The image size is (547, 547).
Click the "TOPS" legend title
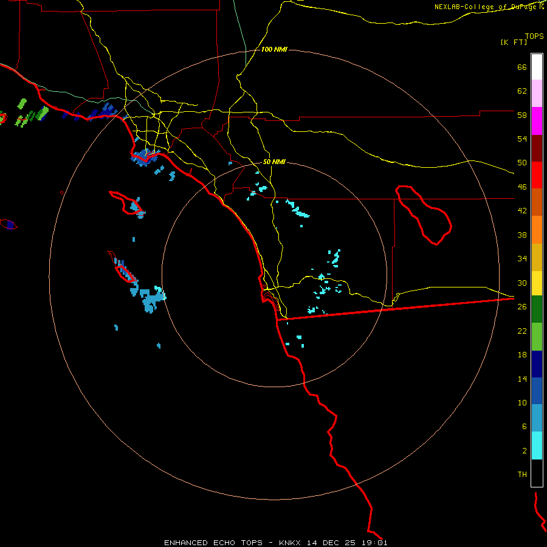(x=534, y=36)
